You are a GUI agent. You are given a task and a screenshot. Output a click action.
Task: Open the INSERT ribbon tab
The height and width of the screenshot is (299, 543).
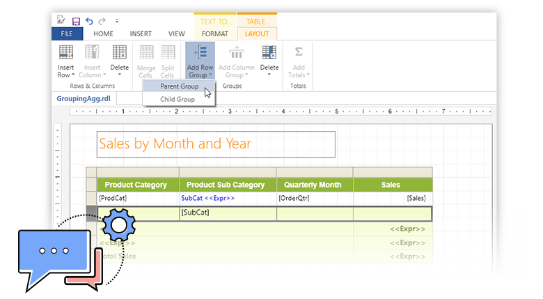(x=140, y=33)
